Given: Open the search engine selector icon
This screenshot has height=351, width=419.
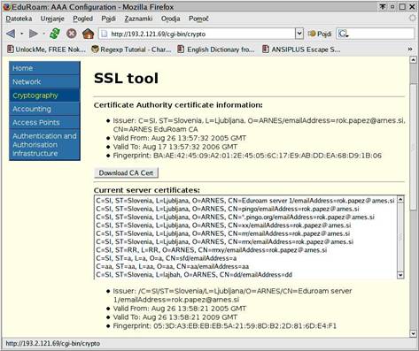Looking at the screenshot, I should coord(343,34).
